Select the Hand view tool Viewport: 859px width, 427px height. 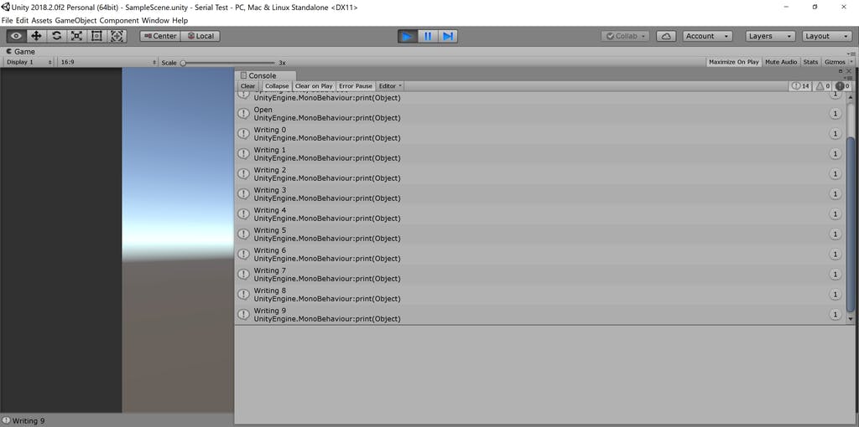point(17,36)
